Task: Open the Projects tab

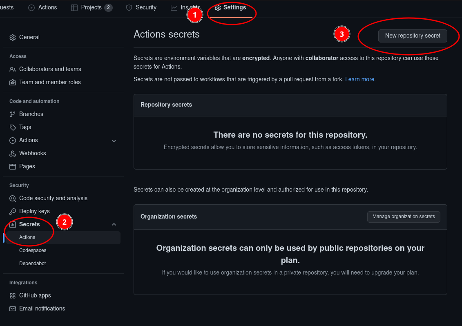Action: tap(92, 8)
